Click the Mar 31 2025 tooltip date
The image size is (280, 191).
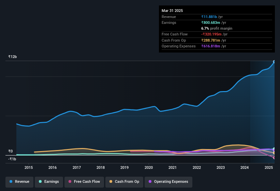(x=172, y=11)
